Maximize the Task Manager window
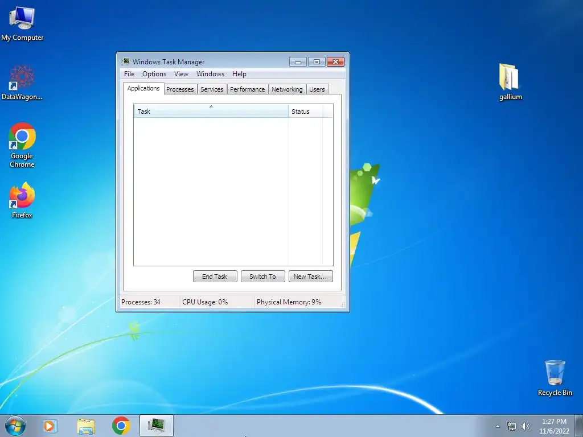The image size is (583, 437). tap(317, 61)
